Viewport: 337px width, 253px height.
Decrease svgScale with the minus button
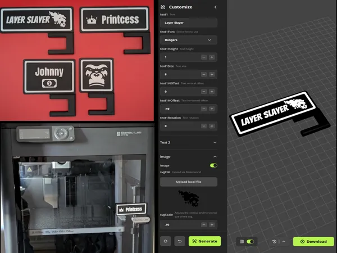(x=204, y=225)
